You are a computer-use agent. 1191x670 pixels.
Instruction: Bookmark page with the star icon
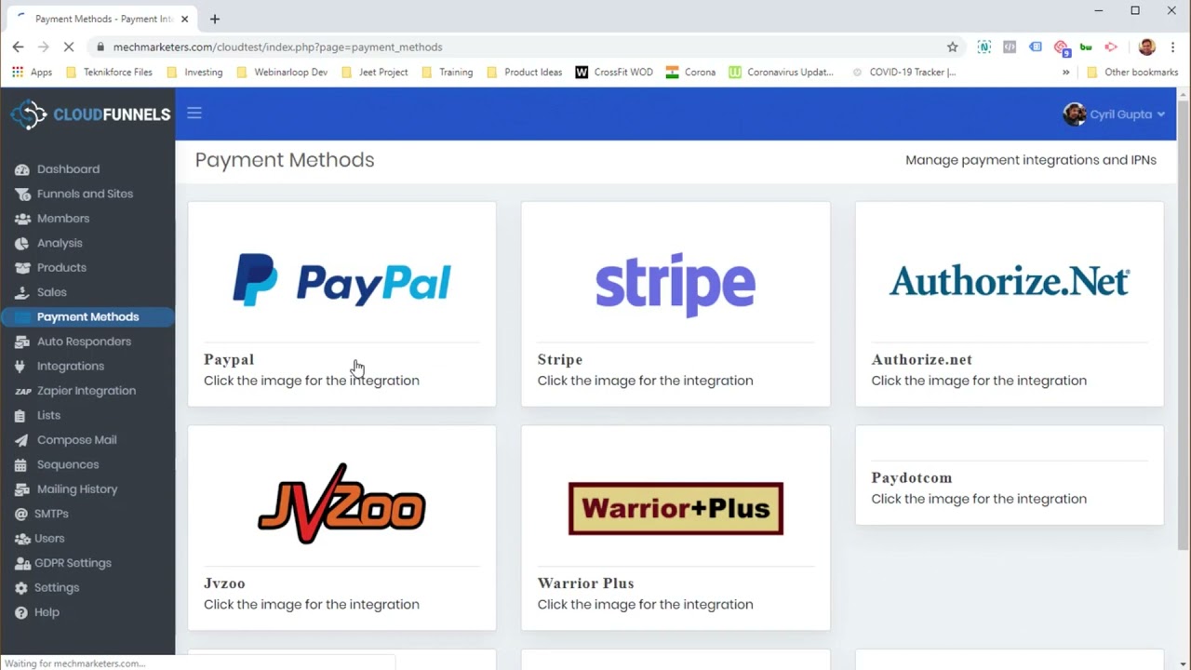(952, 47)
